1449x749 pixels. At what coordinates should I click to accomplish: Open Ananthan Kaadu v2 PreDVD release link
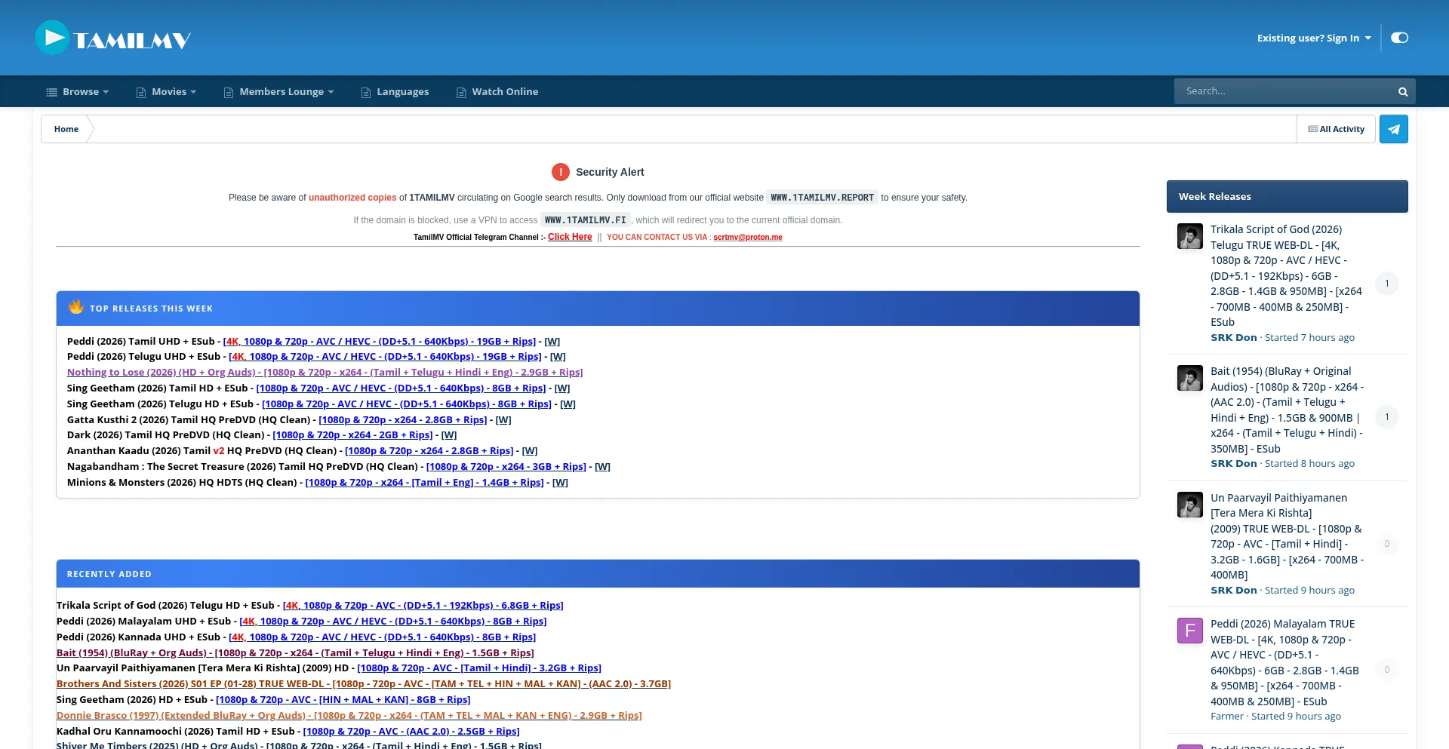(x=429, y=450)
